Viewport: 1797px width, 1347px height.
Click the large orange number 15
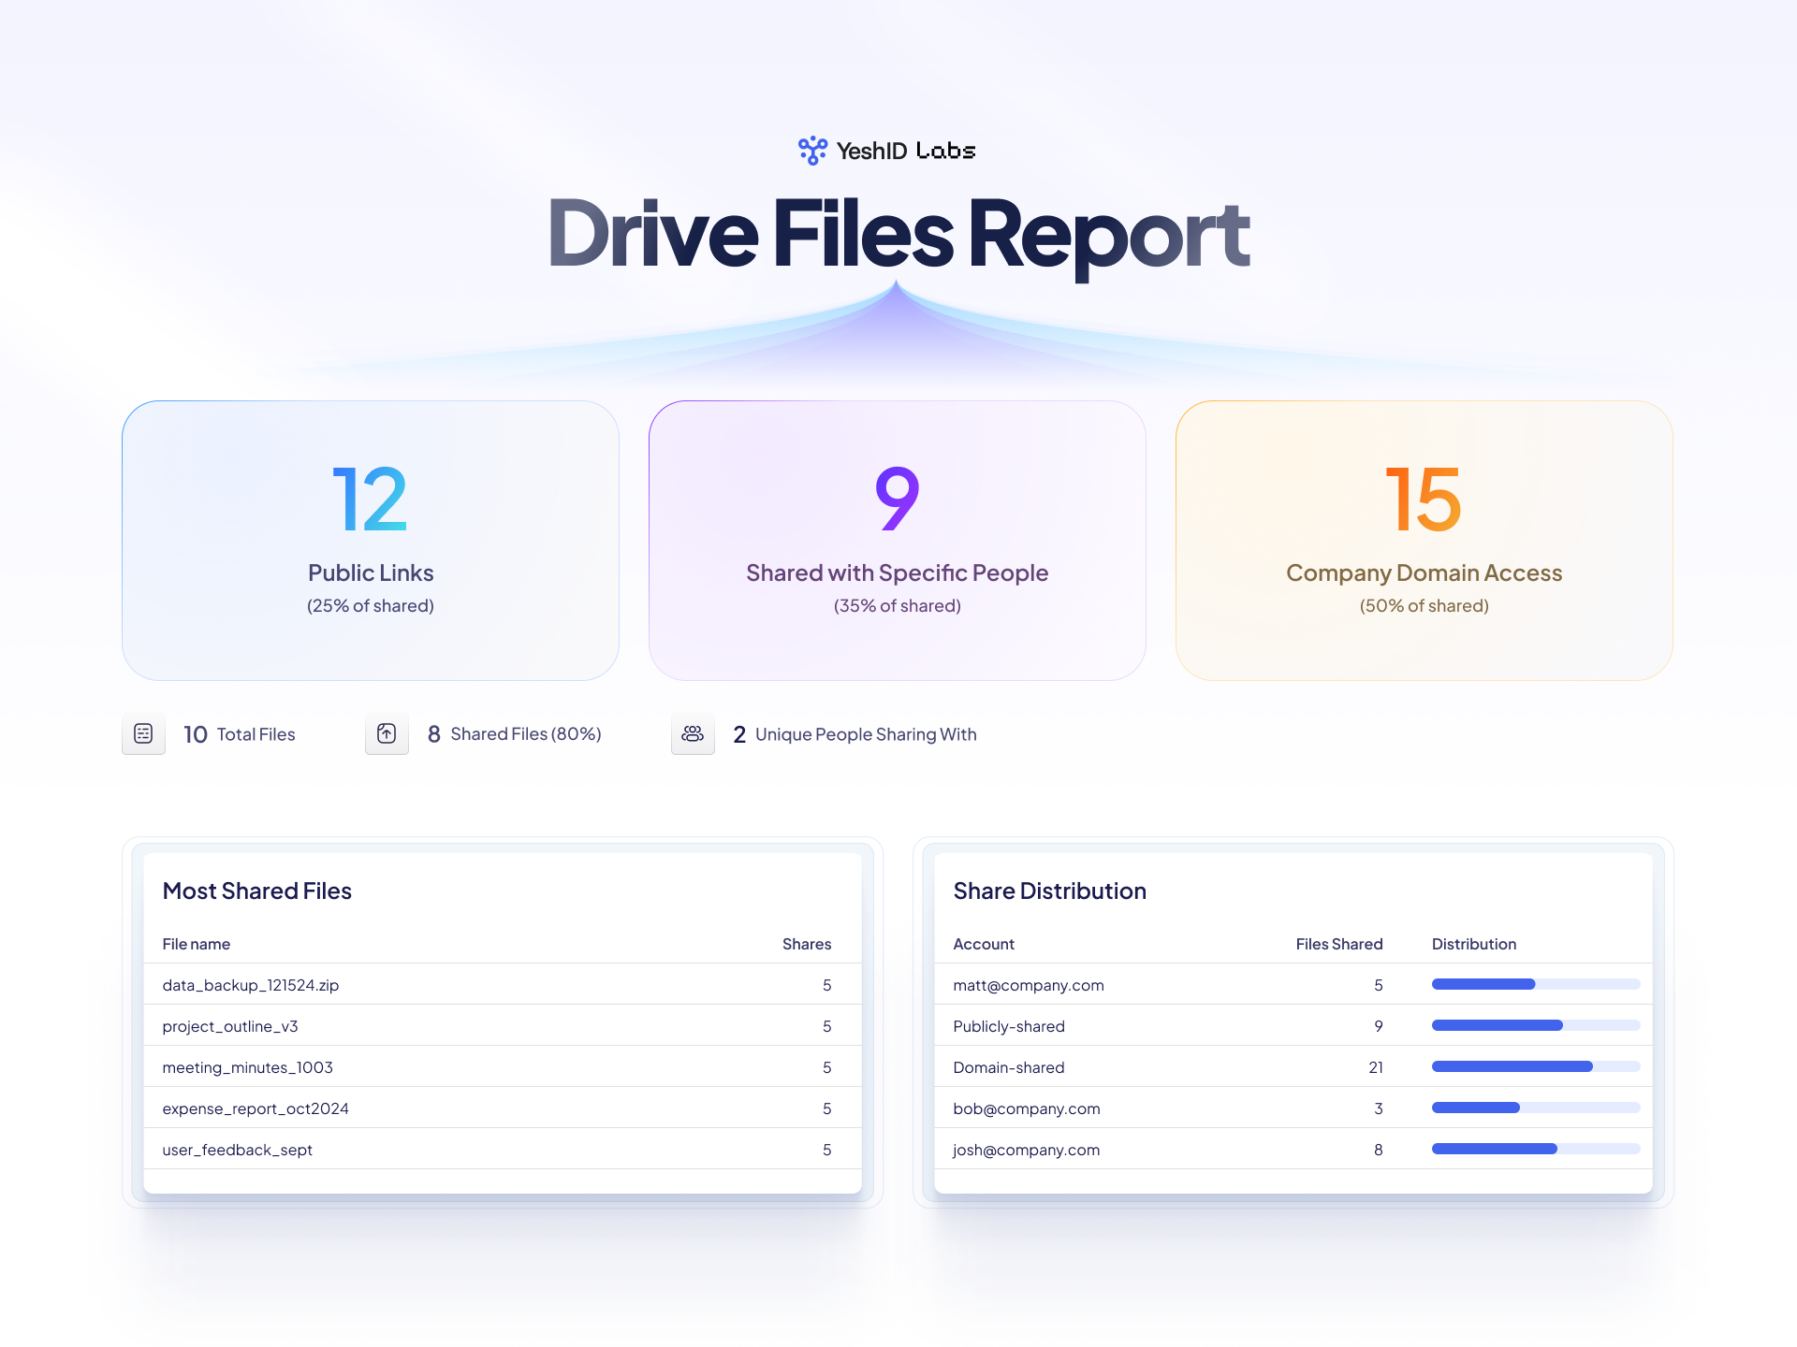tap(1424, 500)
